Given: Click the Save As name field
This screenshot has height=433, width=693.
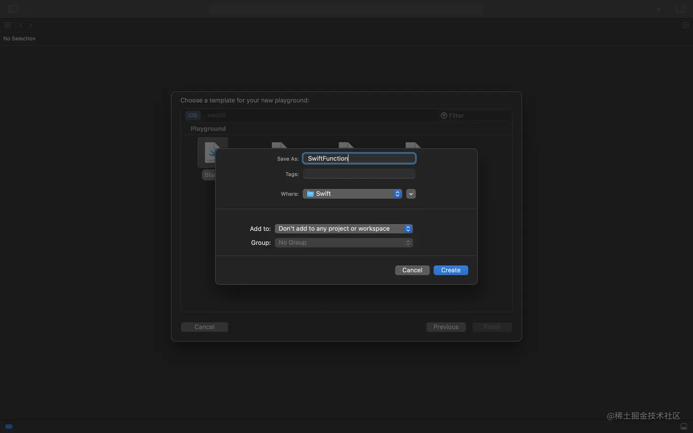Looking at the screenshot, I should [359, 158].
